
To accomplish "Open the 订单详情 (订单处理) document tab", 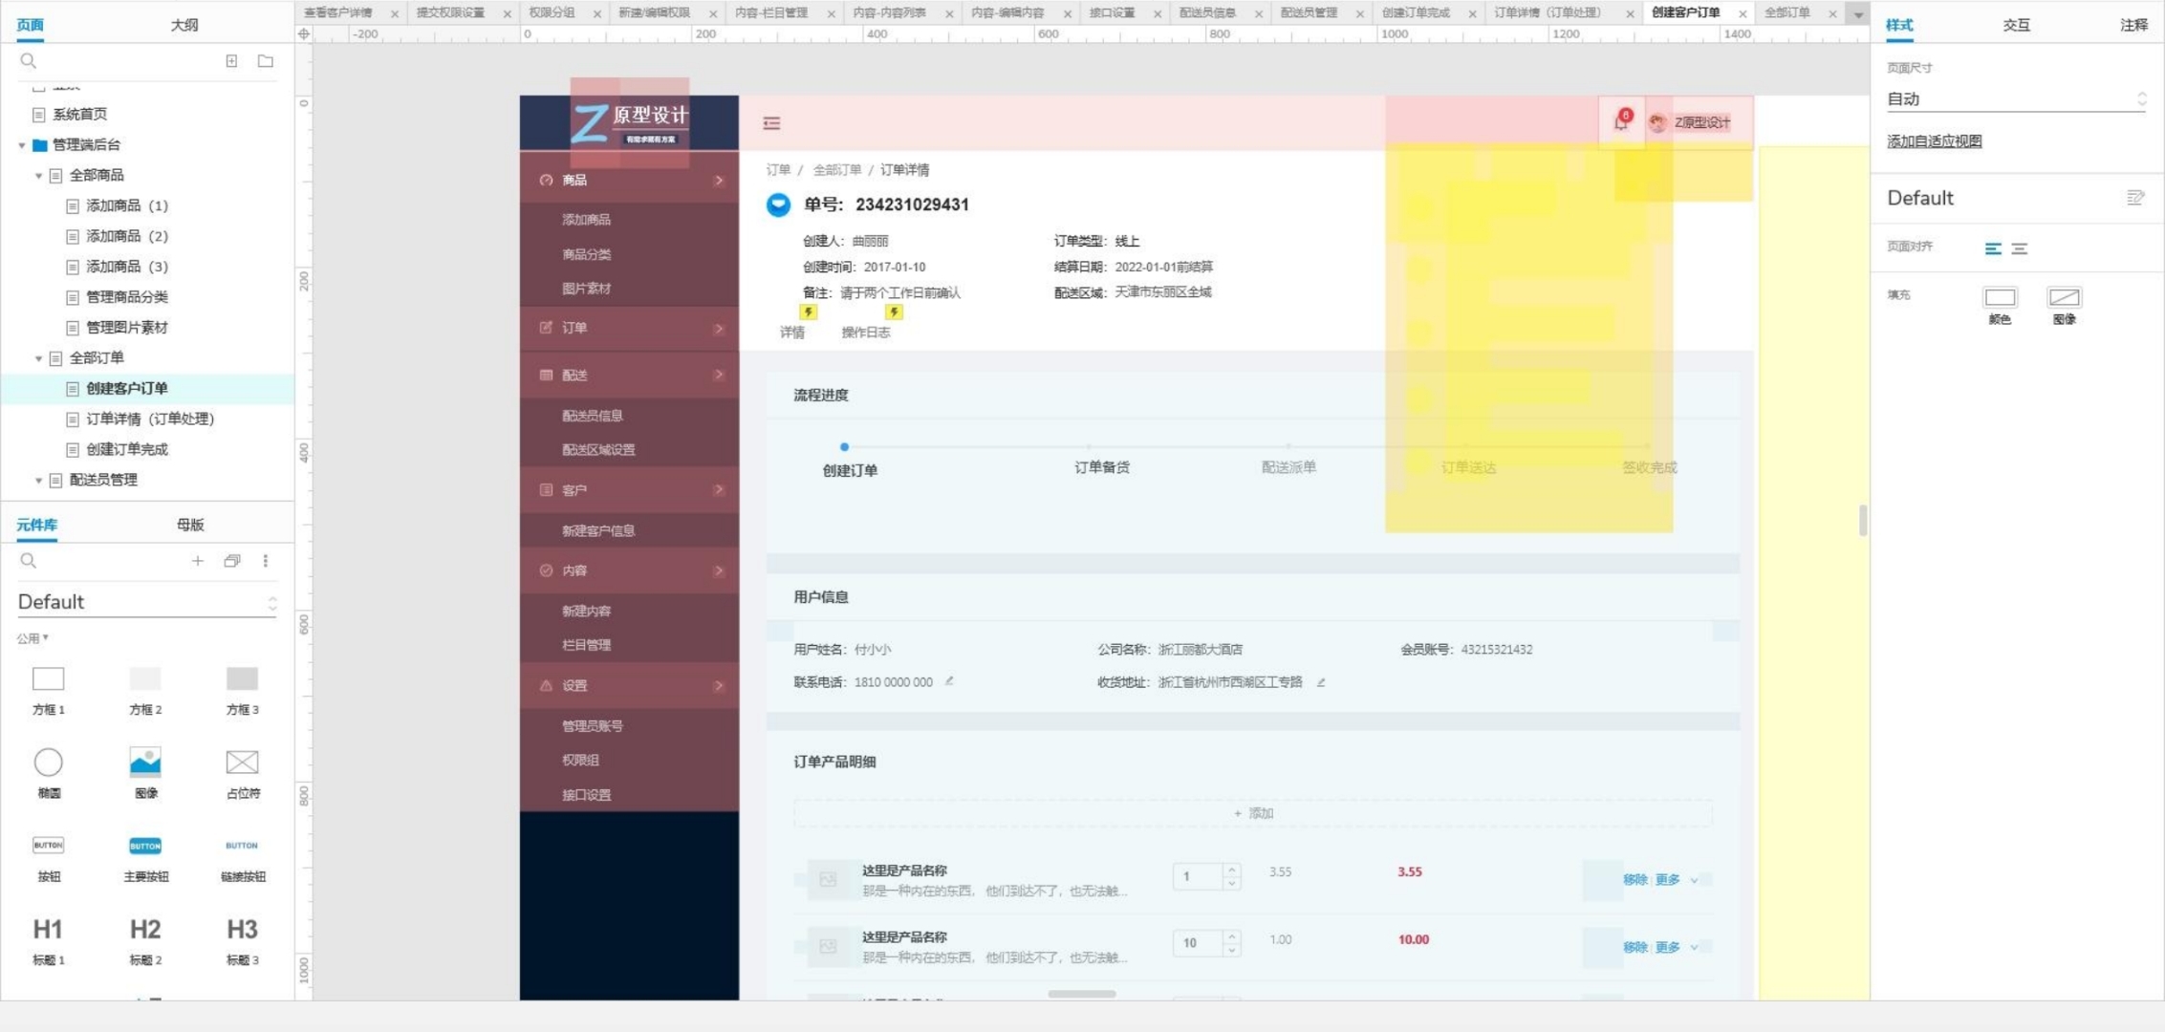I will [x=1547, y=13].
